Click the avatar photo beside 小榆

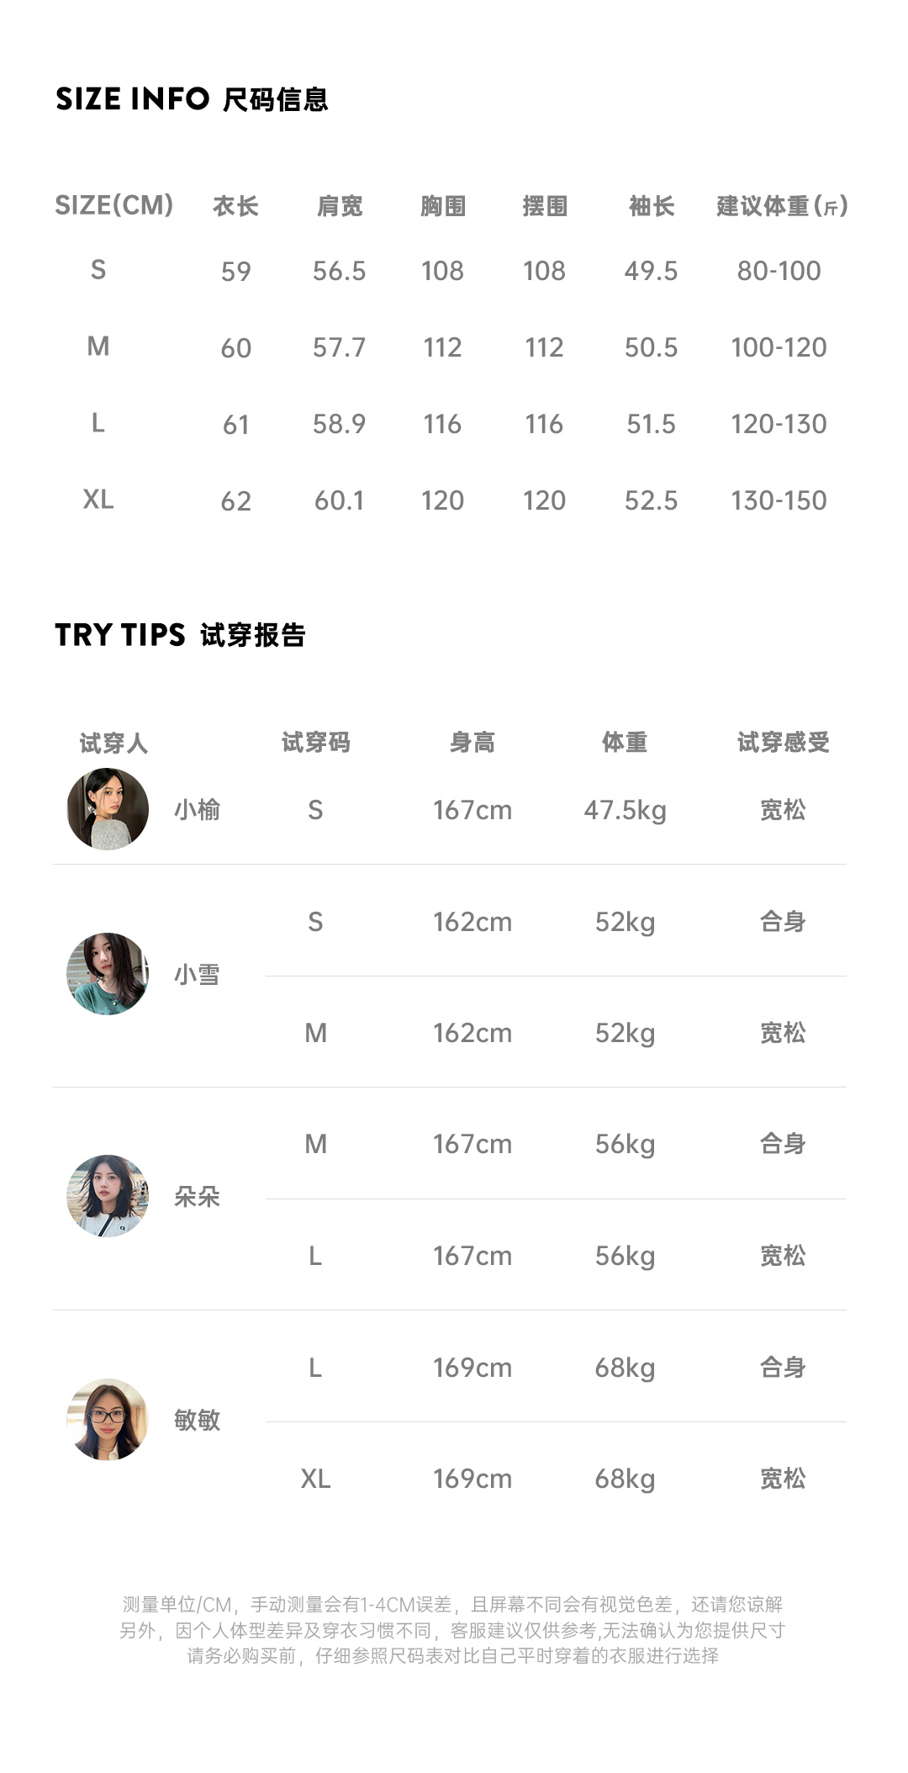pyautogui.click(x=108, y=809)
